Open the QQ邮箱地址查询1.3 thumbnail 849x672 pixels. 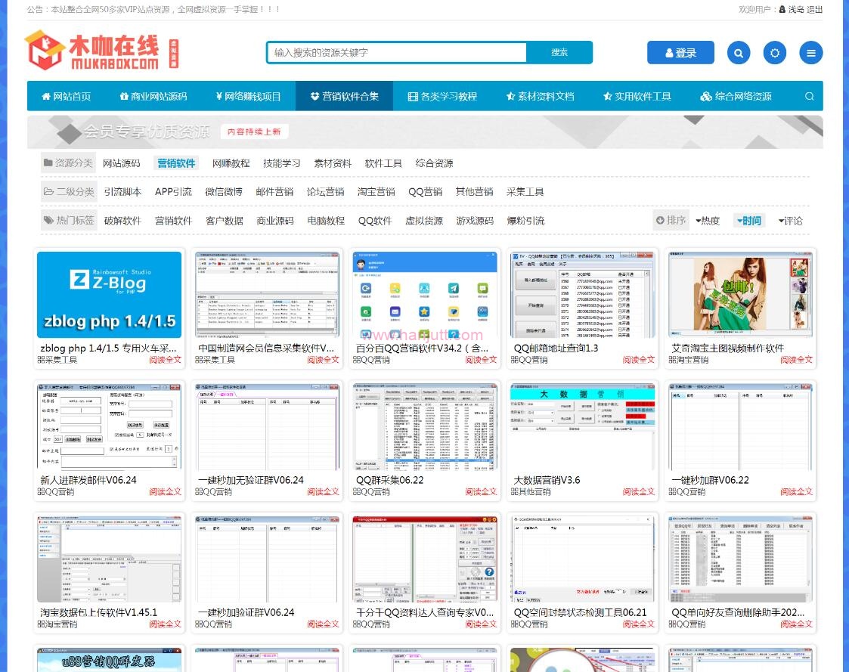point(583,295)
